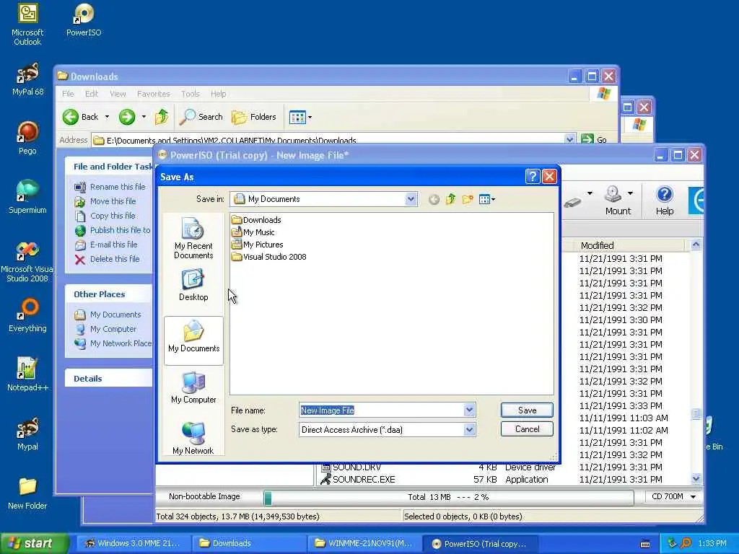Viewport: 739px width, 554px height.
Task: Switch to WINMME-21NOV91 taskbar item
Action: [x=364, y=543]
